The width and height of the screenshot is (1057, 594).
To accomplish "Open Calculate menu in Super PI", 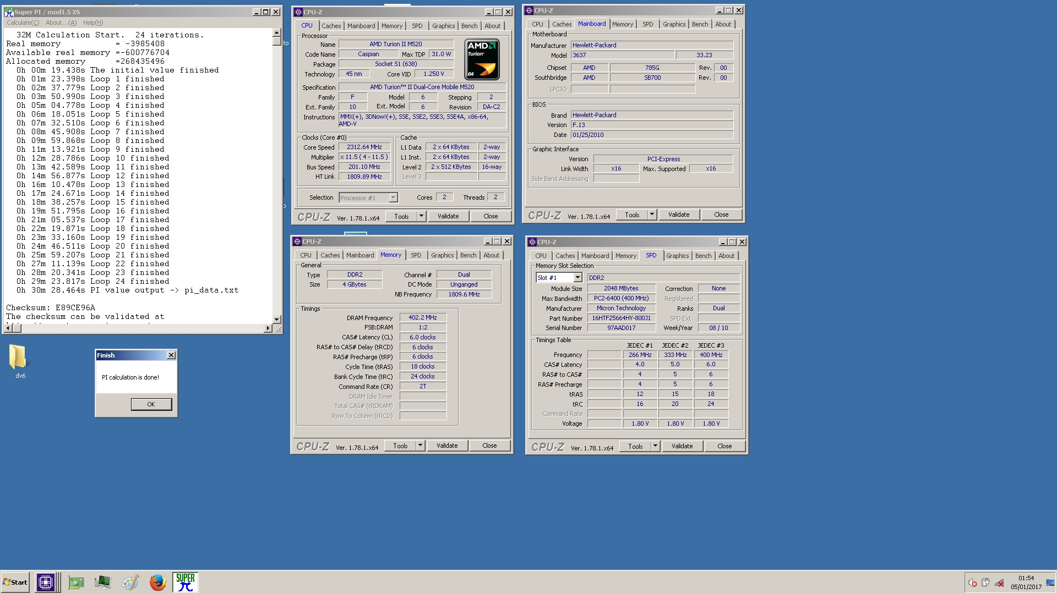I will click(x=23, y=23).
